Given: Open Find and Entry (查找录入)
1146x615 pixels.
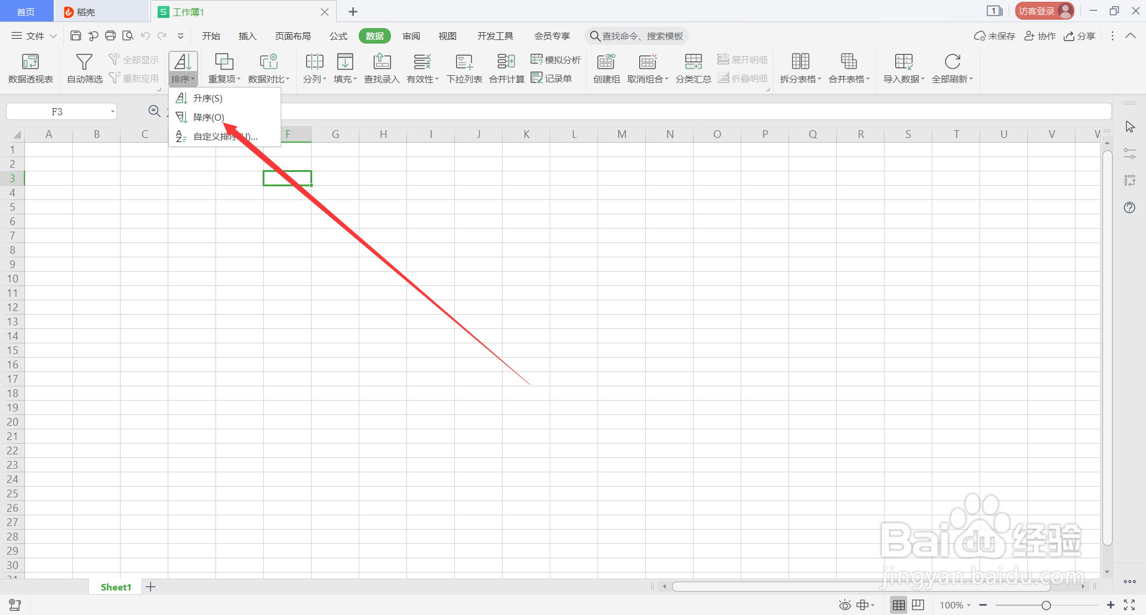Looking at the screenshot, I should 382,68.
